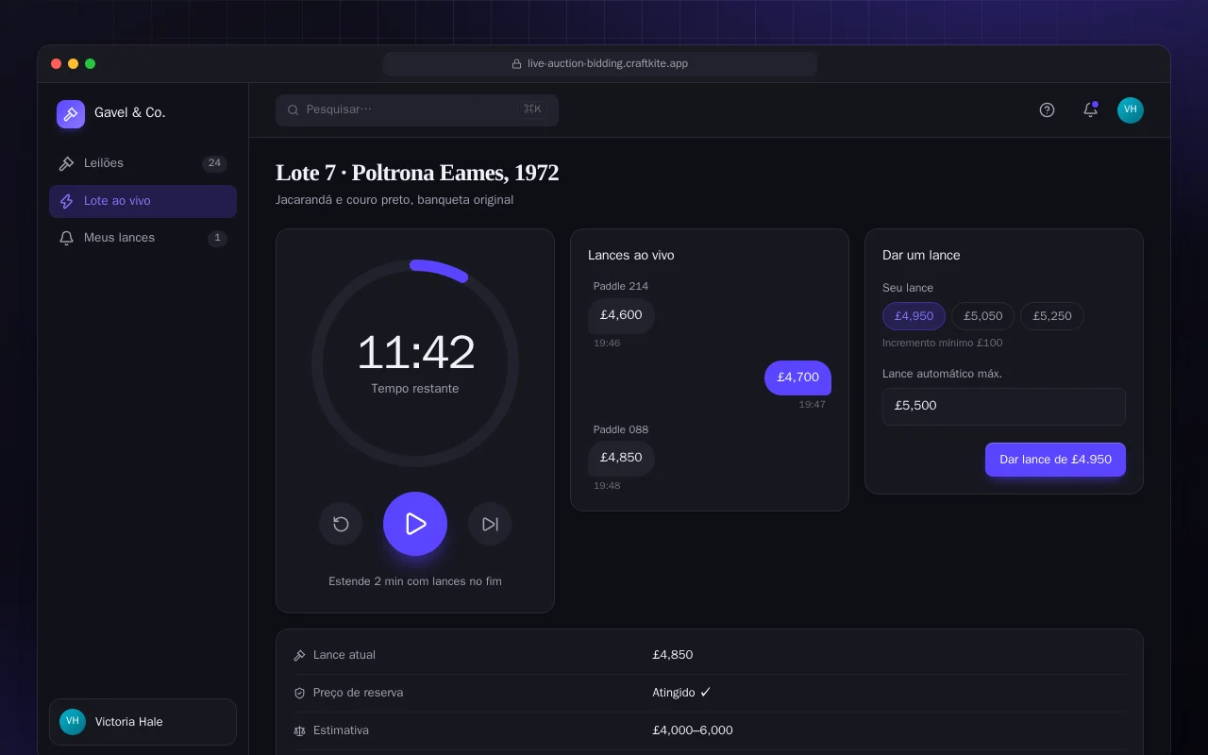This screenshot has width=1208, height=755.
Task: Choose the £5,250 bid chip
Action: [1052, 316]
